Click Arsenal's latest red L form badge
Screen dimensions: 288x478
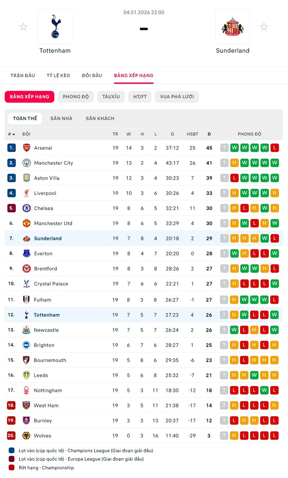275,148
